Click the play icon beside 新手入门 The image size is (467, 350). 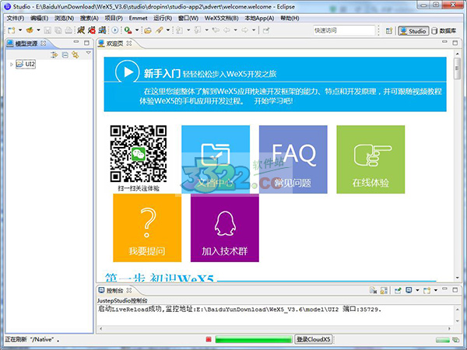click(x=125, y=72)
